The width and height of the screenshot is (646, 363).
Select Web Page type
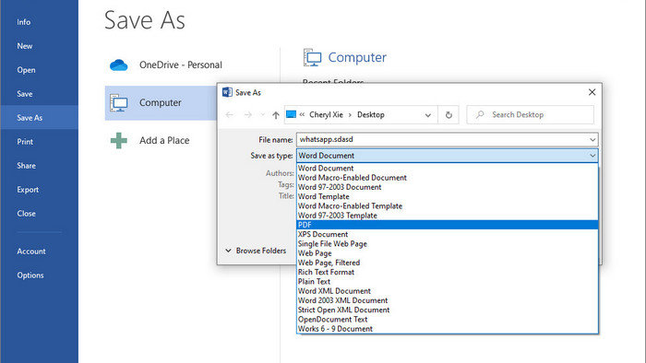[448, 253]
